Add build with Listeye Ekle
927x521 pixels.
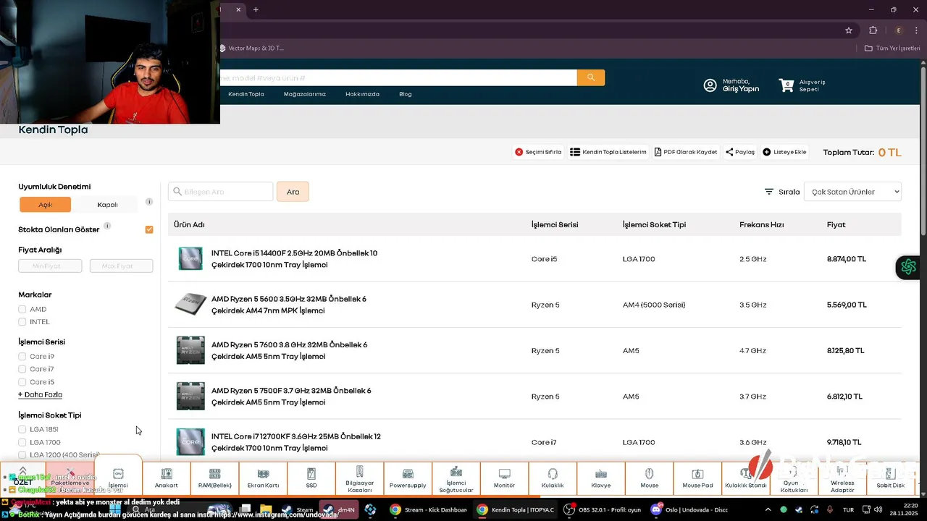tap(784, 152)
